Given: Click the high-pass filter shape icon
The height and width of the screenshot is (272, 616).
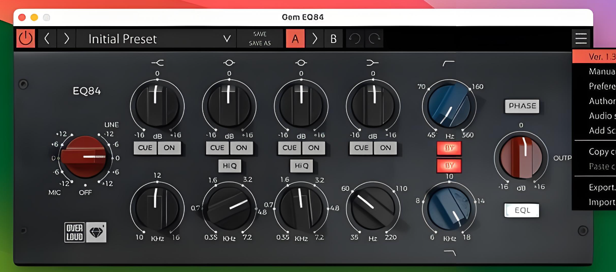Looking at the screenshot, I should pyautogui.click(x=448, y=63).
